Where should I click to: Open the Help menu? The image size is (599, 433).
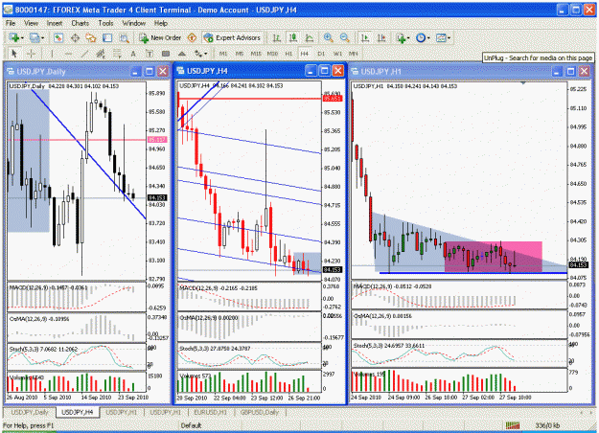coord(161,23)
